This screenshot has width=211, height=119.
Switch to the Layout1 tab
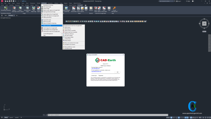(11, 117)
